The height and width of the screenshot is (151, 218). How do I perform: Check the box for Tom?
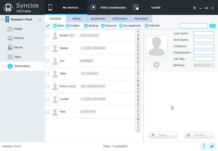coord(47,112)
